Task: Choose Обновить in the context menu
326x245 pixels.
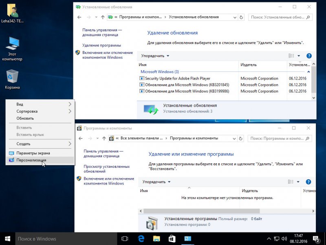Action: tap(40, 118)
